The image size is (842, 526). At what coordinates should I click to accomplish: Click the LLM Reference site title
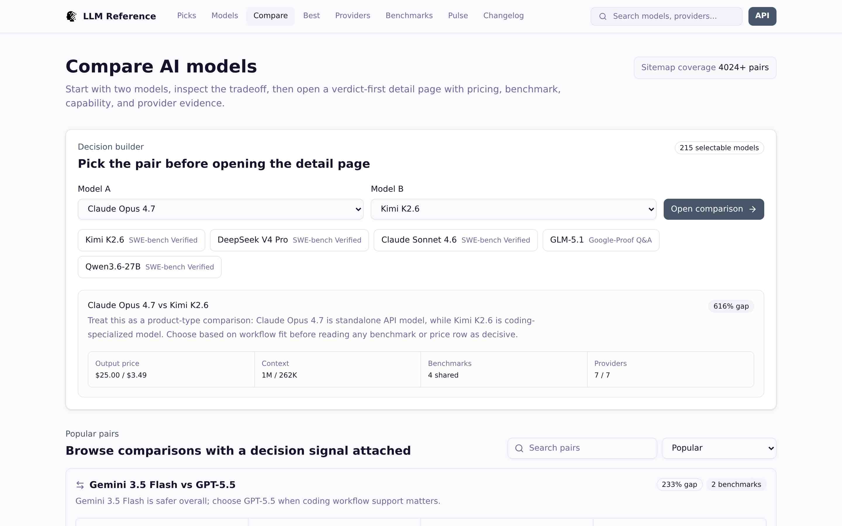click(x=119, y=16)
